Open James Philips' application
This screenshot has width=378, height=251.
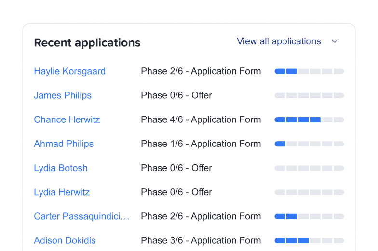63,95
